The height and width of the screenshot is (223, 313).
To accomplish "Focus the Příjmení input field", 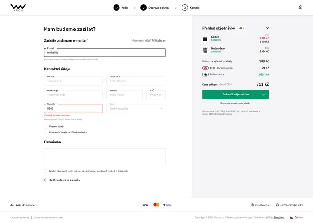I will point(136,81).
